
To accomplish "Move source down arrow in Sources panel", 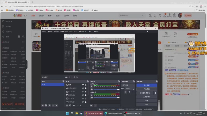I will (x=81, y=105).
